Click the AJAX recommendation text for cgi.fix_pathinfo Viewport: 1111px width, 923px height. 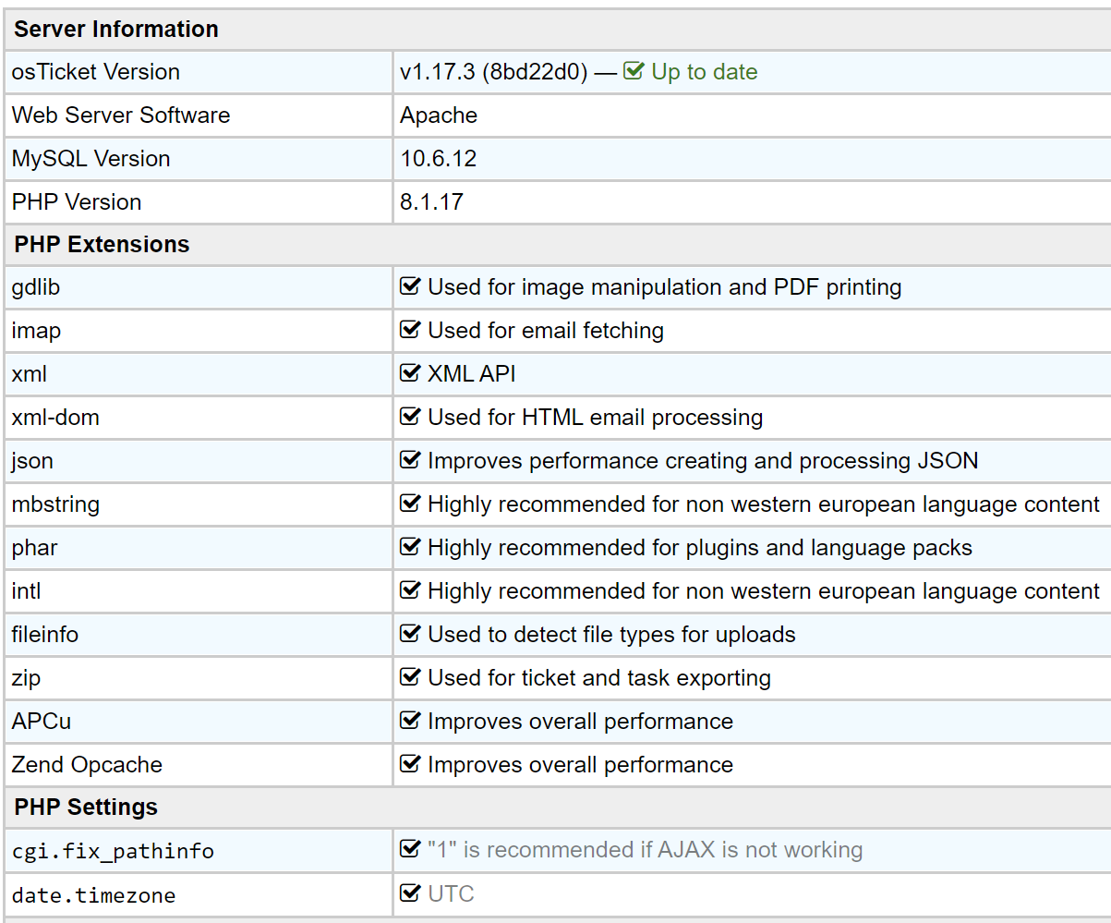(x=646, y=850)
